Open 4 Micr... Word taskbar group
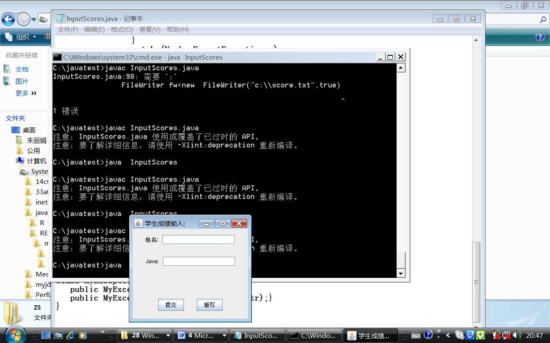This screenshot has height=343, width=550. (202, 335)
